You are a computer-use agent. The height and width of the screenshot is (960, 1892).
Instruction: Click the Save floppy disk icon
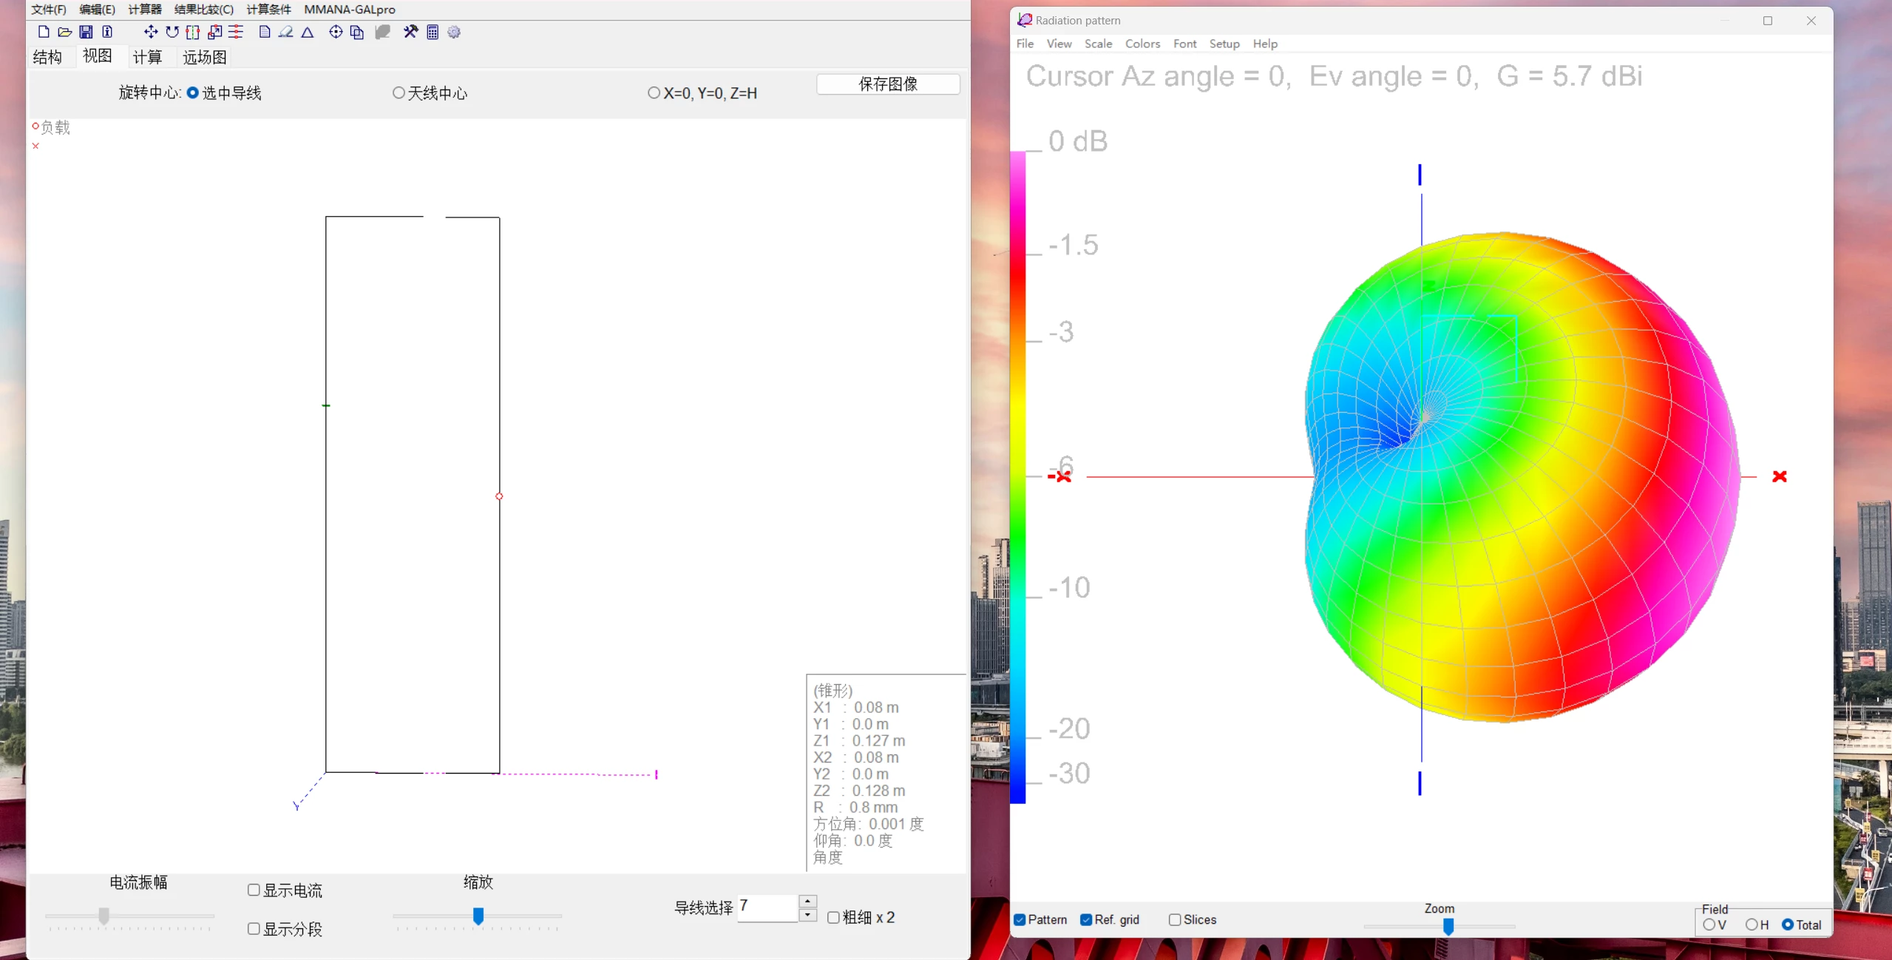click(x=86, y=32)
